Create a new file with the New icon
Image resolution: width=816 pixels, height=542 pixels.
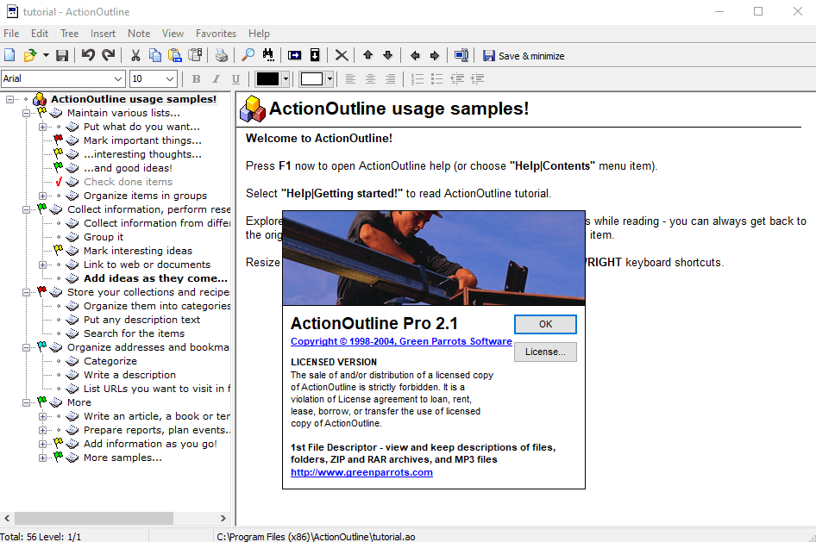coord(9,55)
